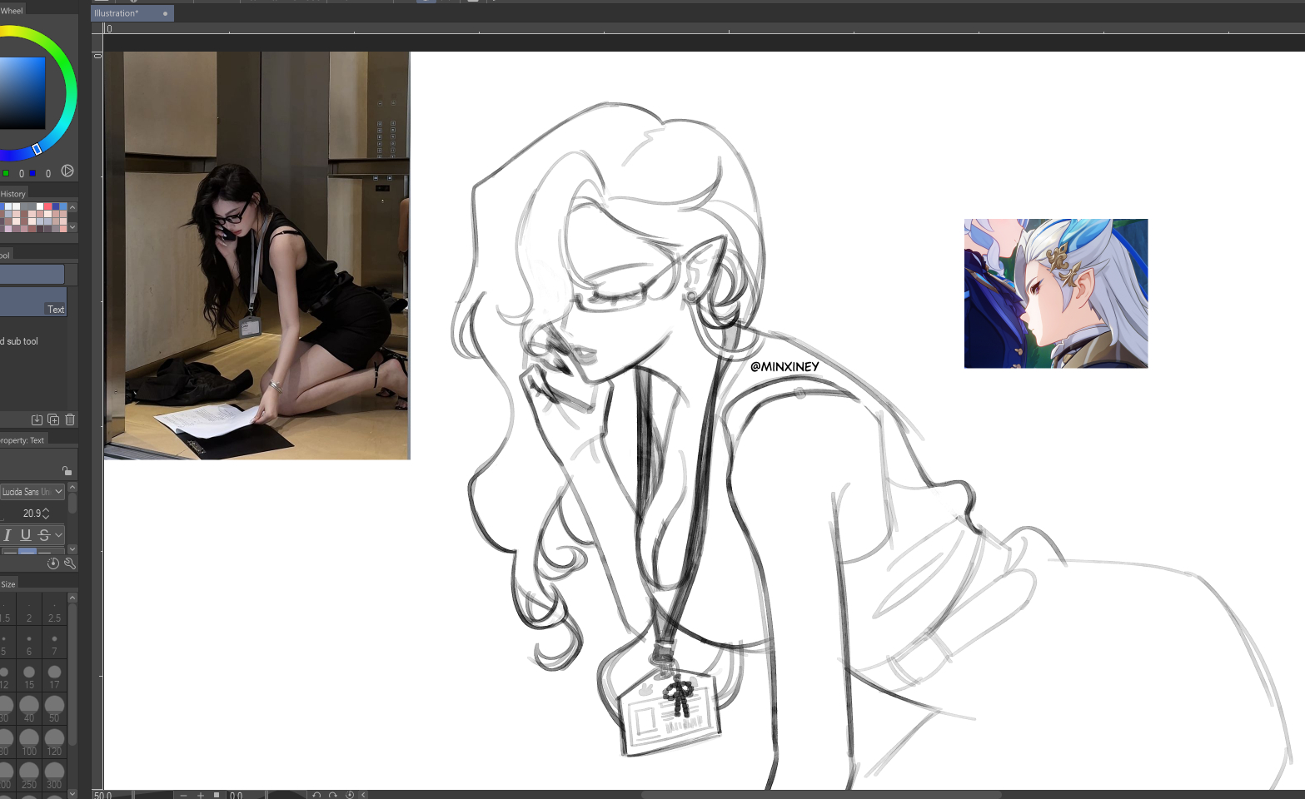Screen dimensions: 1305x799
Task: Click the duplicate sub tool icon
Action: (x=53, y=420)
